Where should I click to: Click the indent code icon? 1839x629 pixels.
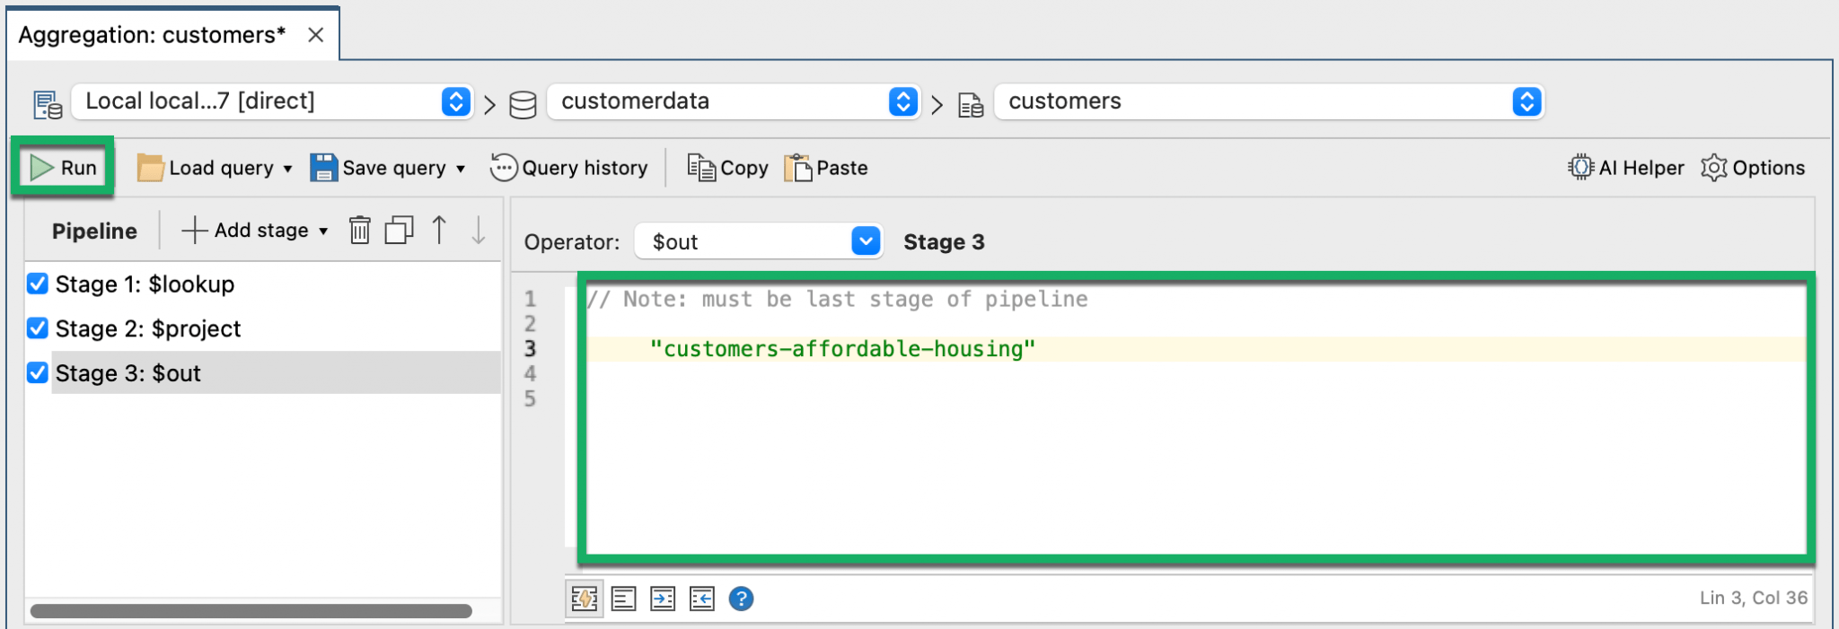663,598
